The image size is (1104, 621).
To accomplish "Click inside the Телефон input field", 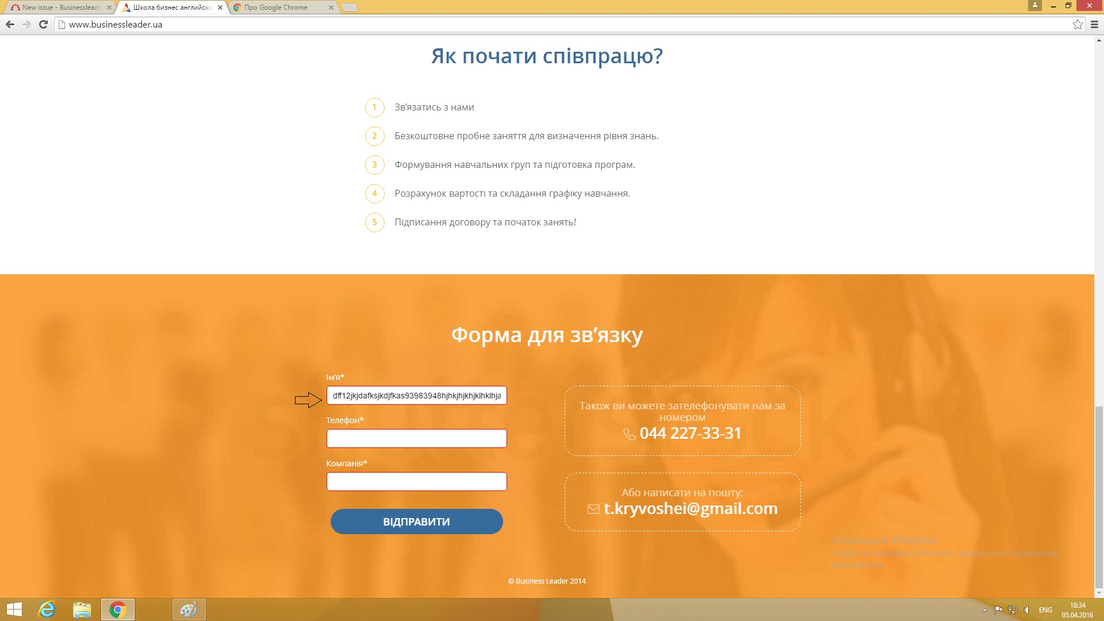I will point(416,438).
